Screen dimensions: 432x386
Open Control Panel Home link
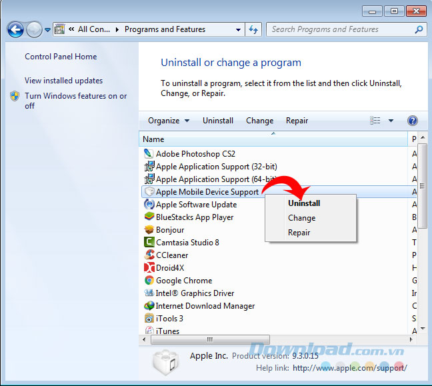point(61,57)
